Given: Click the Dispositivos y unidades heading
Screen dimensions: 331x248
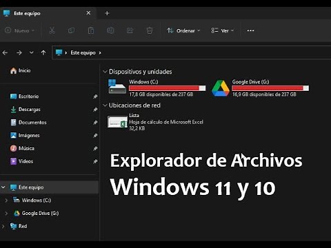Looking at the screenshot, I should click(140, 72).
